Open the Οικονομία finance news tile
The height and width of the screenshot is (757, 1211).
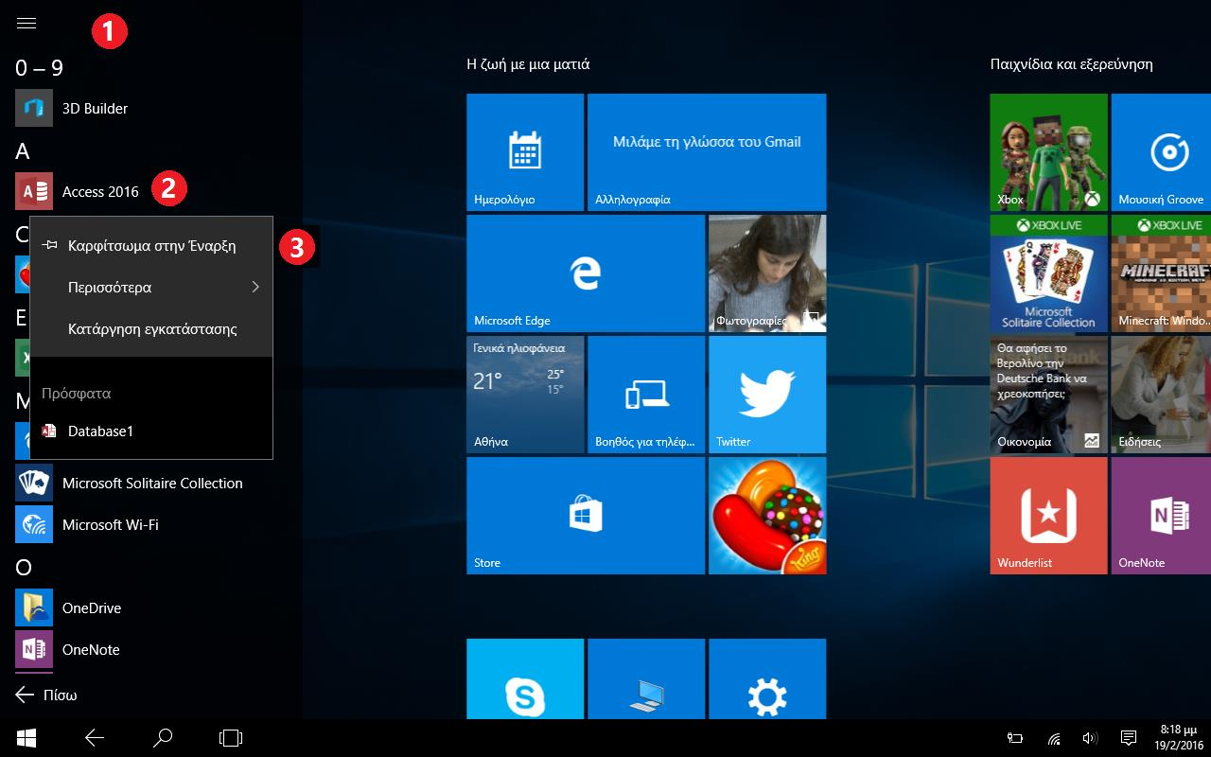pyautogui.click(x=1048, y=395)
